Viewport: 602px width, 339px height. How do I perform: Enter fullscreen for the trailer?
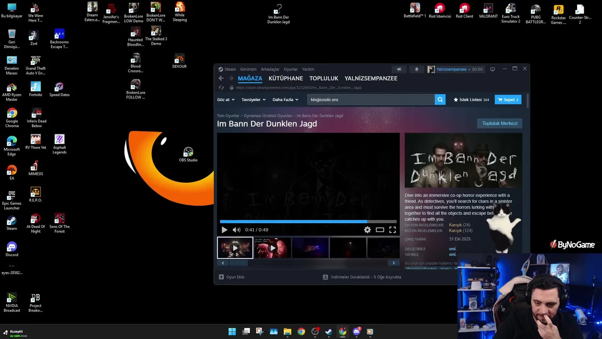[x=392, y=230]
